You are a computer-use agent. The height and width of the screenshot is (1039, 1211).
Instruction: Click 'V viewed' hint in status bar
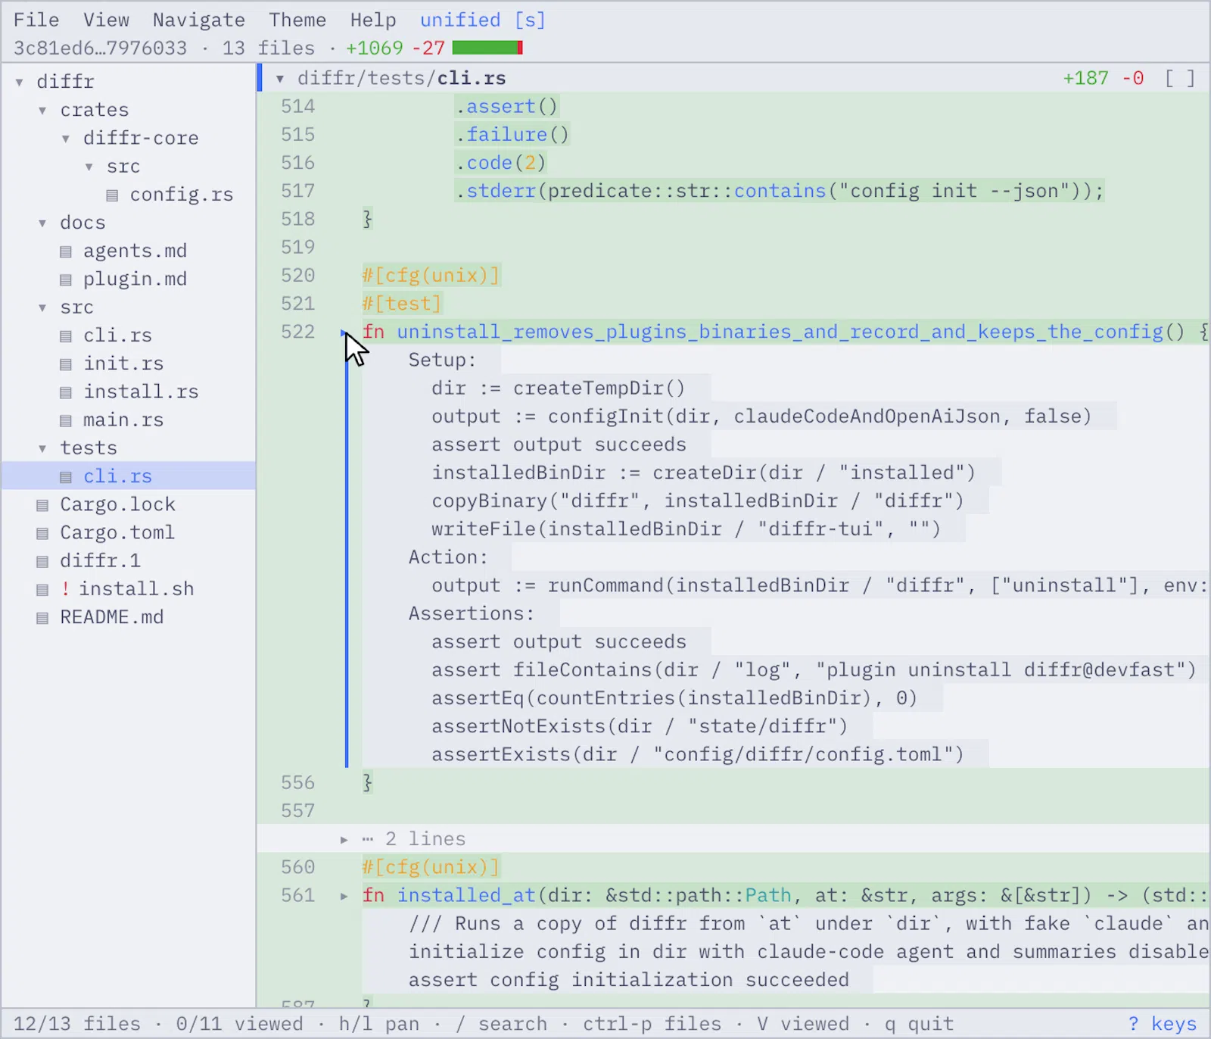click(x=803, y=1024)
